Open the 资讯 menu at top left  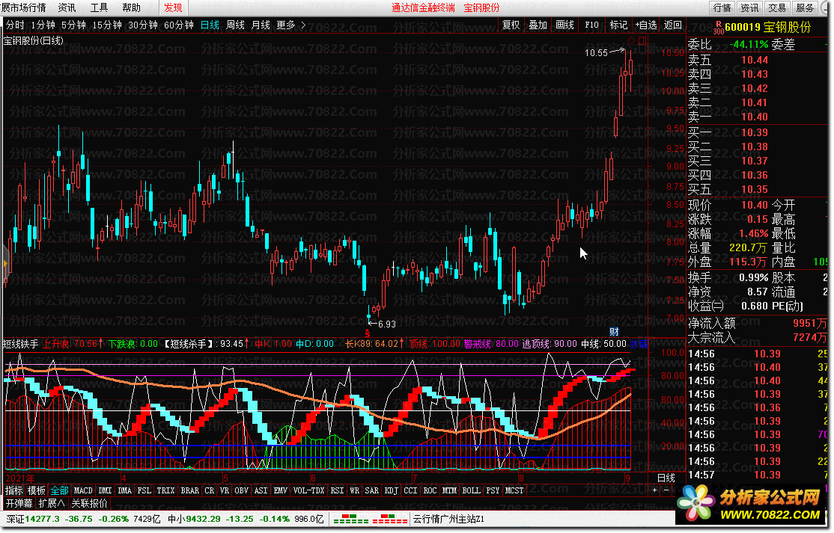pos(67,7)
